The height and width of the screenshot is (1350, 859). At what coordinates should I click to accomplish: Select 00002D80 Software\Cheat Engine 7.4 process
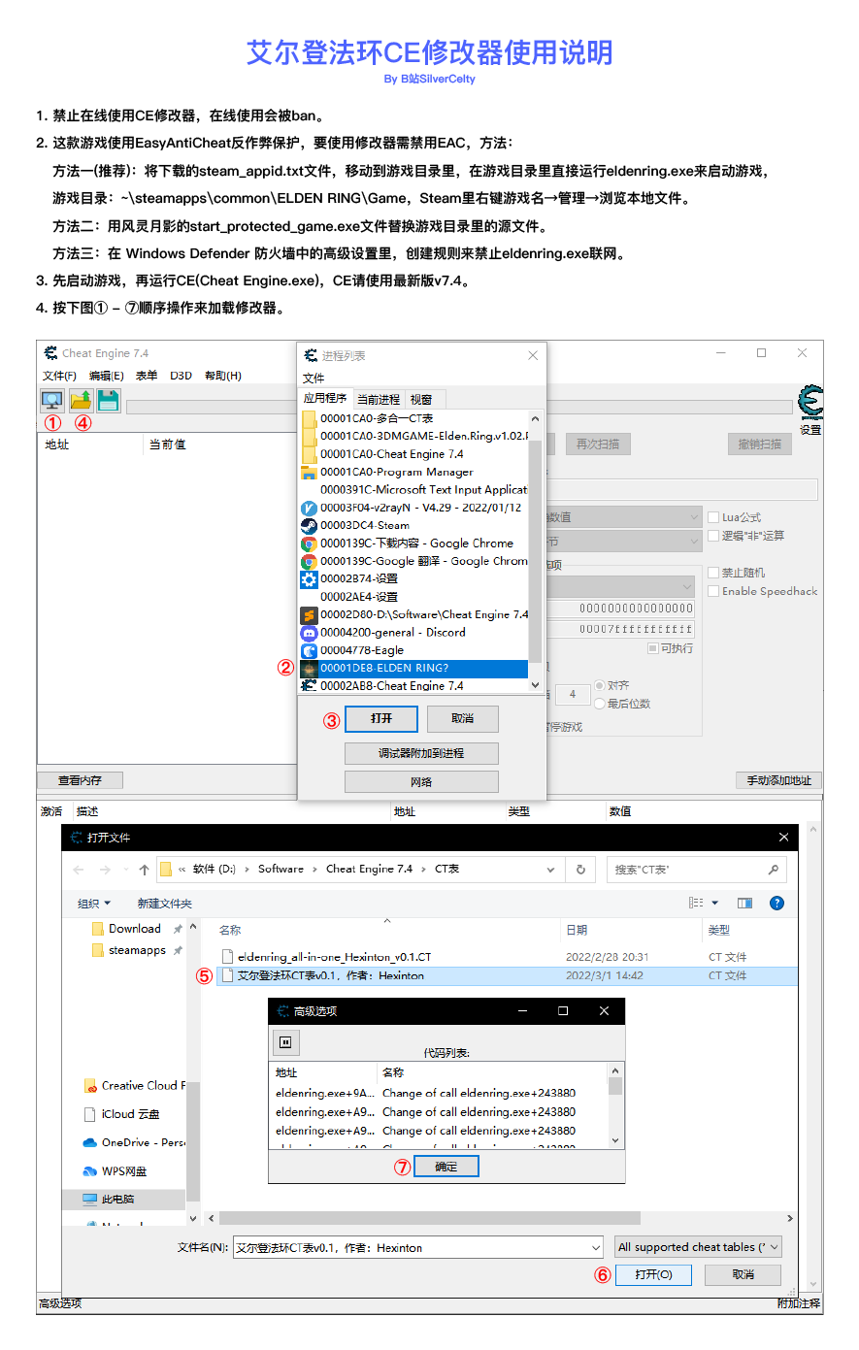[414, 614]
